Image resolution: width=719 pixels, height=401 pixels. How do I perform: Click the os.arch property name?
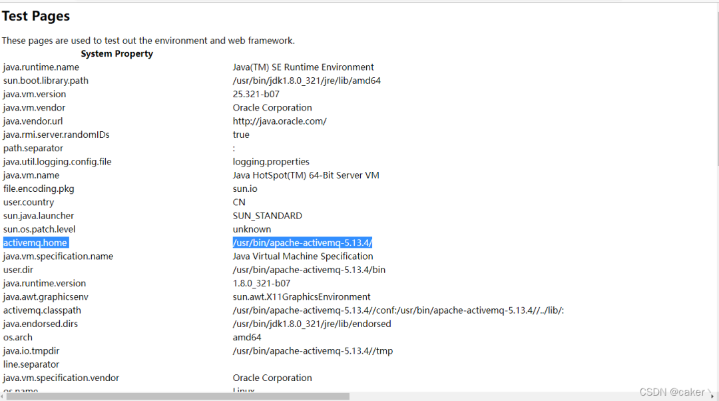point(18,338)
